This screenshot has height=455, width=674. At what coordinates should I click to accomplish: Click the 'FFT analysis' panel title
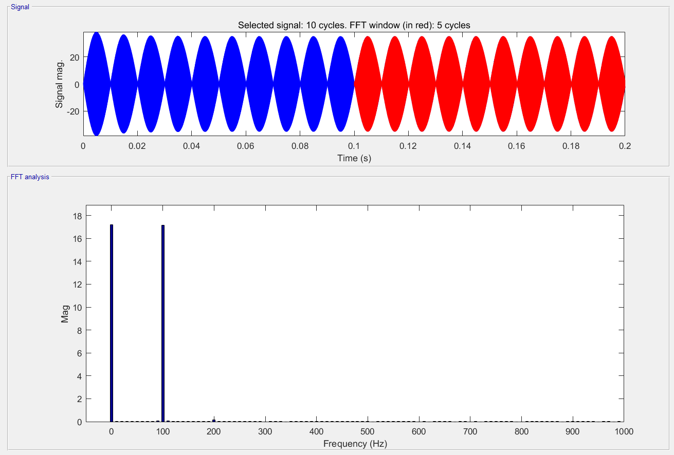point(30,177)
